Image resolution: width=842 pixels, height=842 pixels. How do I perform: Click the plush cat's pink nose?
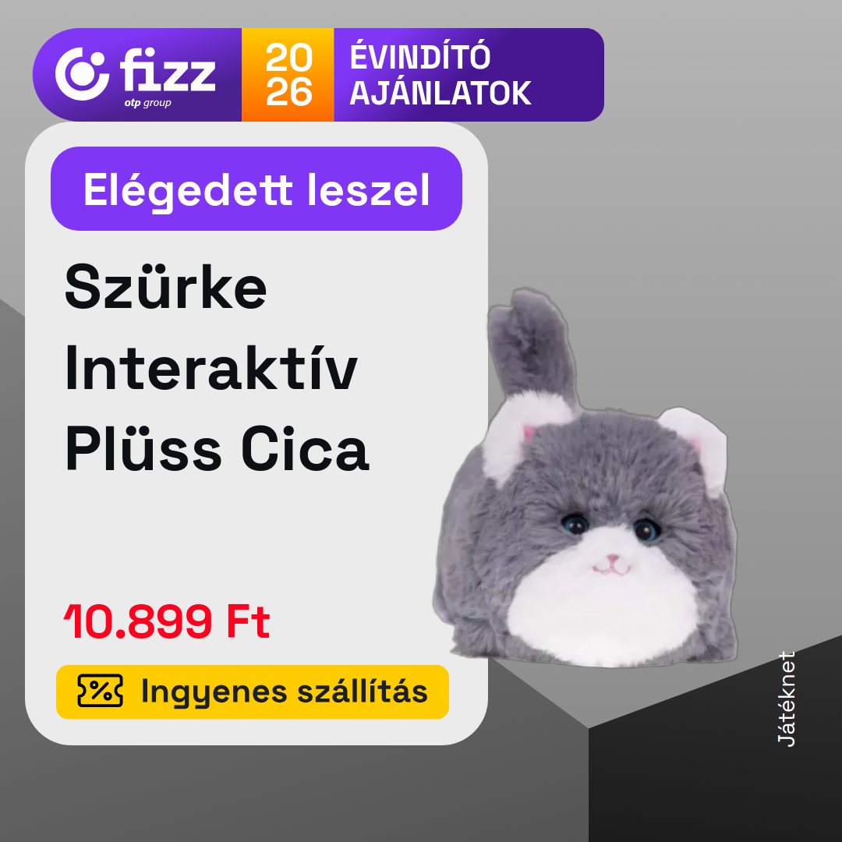pyautogui.click(x=613, y=560)
